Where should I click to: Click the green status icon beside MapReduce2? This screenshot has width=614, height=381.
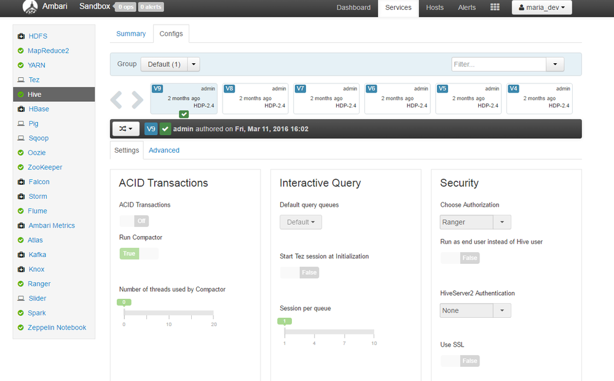(x=21, y=51)
